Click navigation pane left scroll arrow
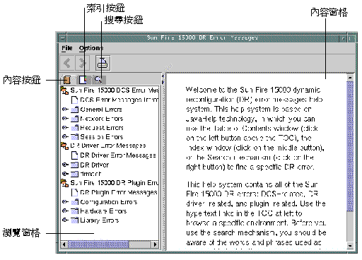Screen dimensions: 362x260 (x=64, y=244)
